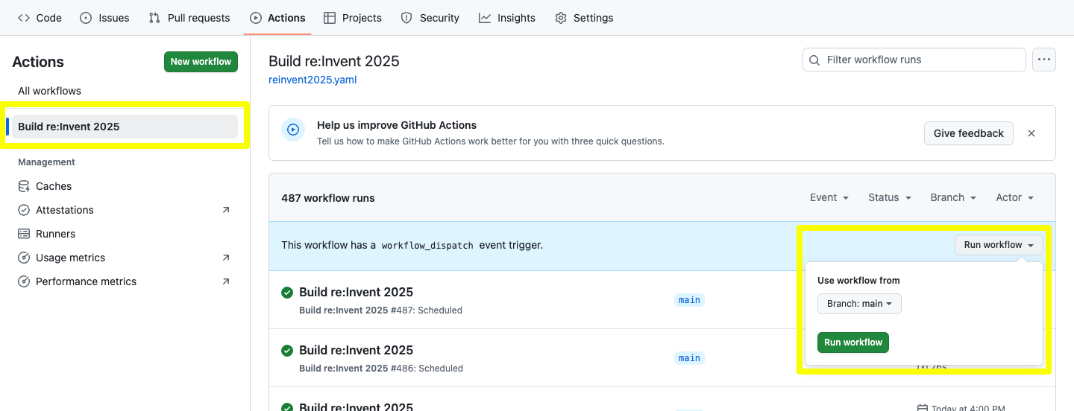Click the New workflow button
Viewport: 1074px width, 411px height.
click(x=201, y=62)
